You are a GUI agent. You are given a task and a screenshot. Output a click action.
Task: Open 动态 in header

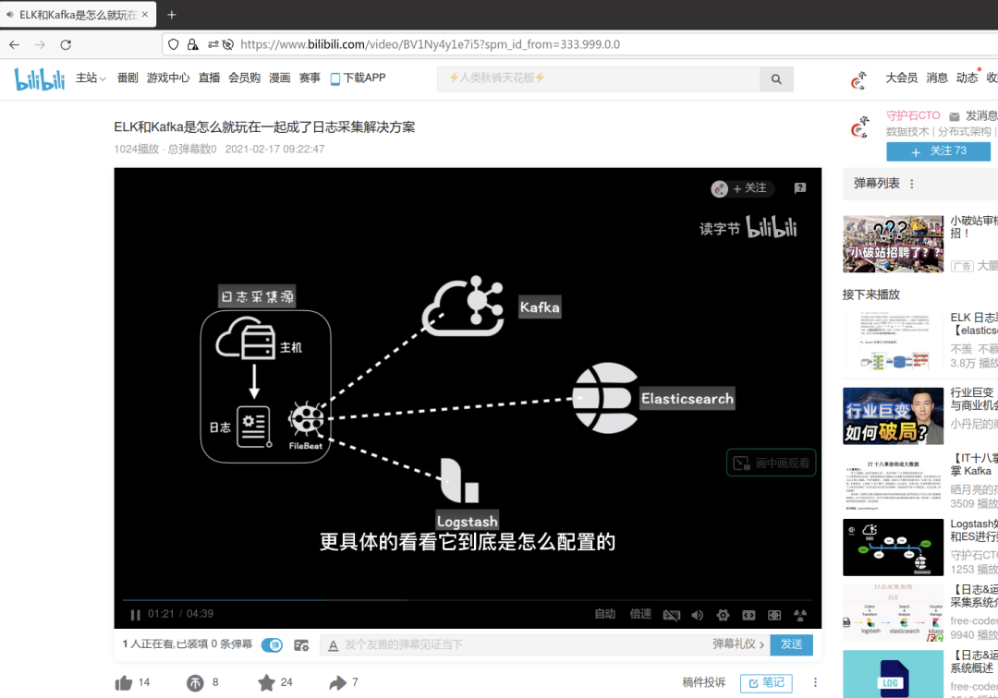pyautogui.click(x=967, y=78)
